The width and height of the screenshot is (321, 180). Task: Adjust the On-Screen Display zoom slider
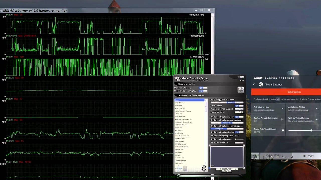(239, 139)
